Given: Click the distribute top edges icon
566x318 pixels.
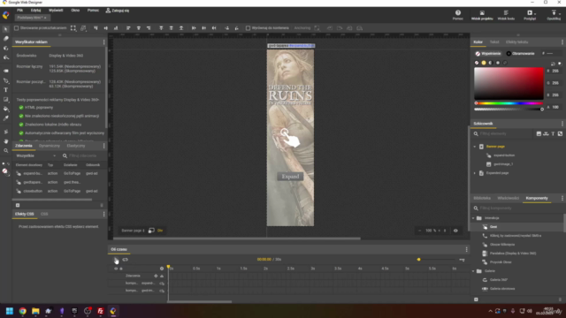Looking at the screenshot, I should click(161, 27).
